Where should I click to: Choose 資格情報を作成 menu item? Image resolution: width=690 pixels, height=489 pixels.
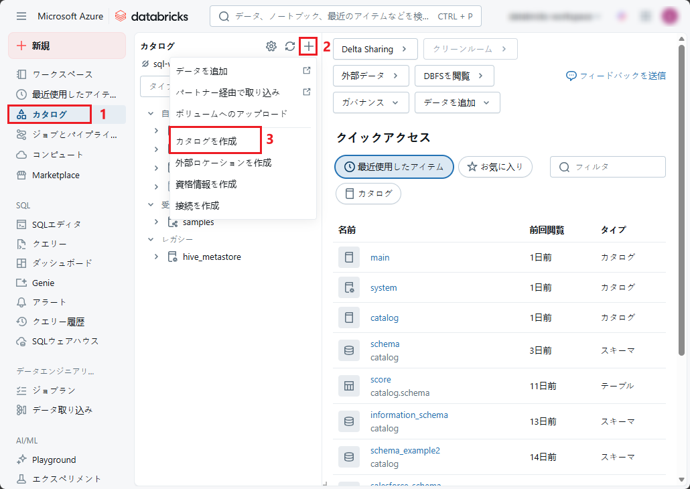point(243,184)
